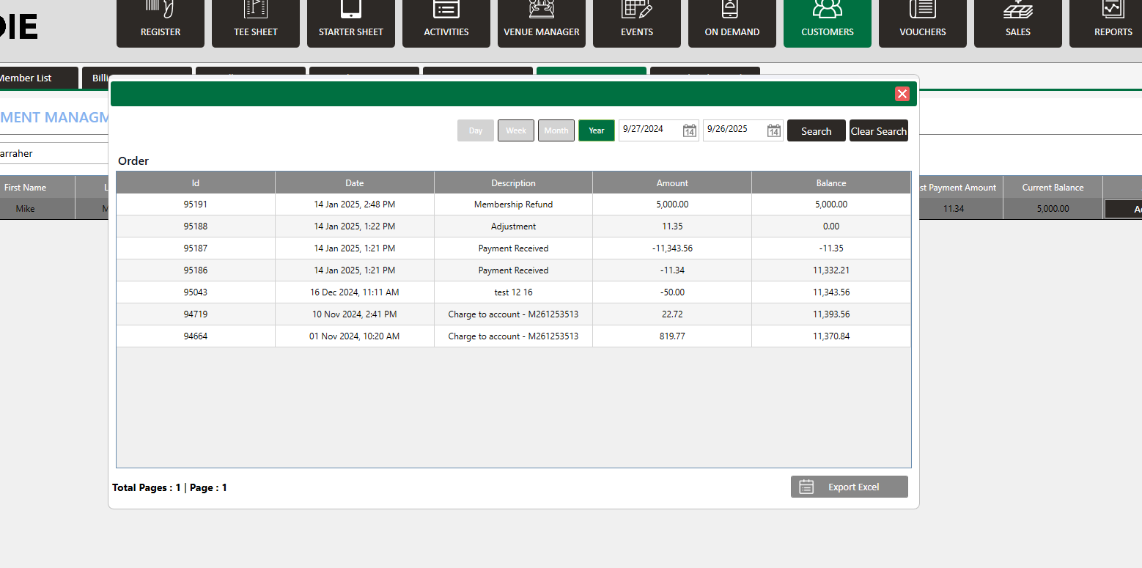Viewport: 1142px width, 568px height.
Task: Open the Activities module
Action: click(x=446, y=23)
